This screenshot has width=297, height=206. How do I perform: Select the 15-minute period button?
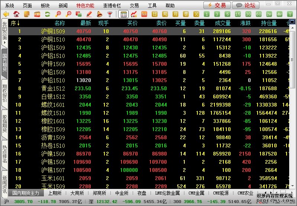click(238, 14)
